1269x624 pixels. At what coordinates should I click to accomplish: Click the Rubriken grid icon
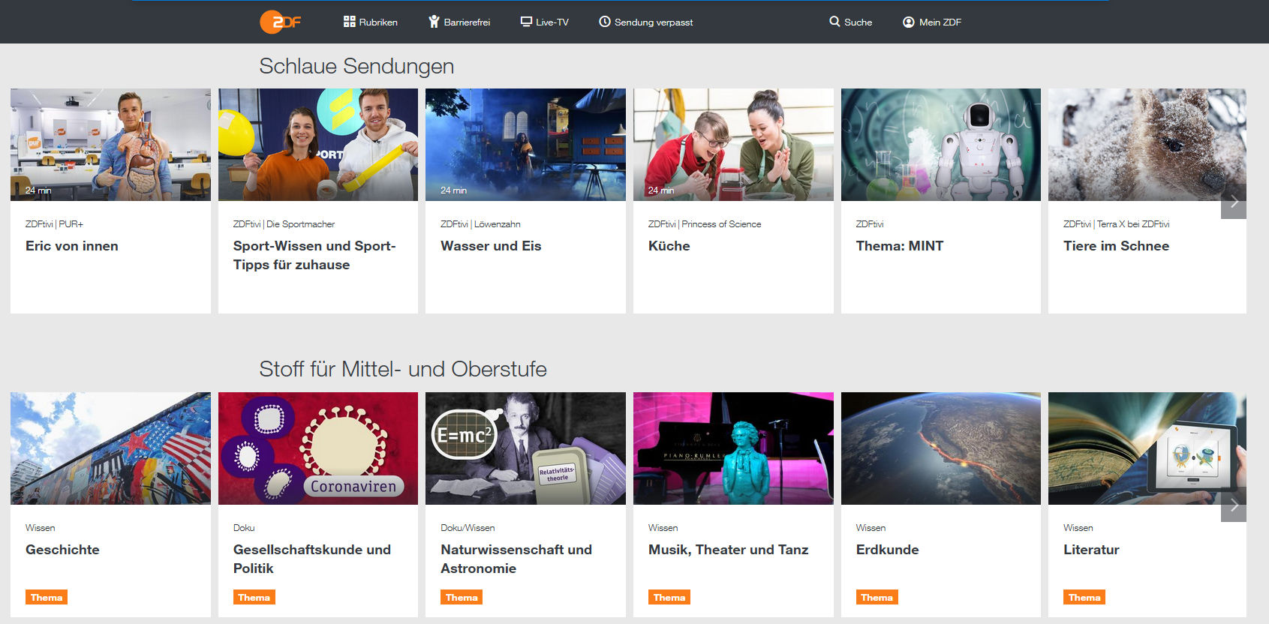coord(350,22)
